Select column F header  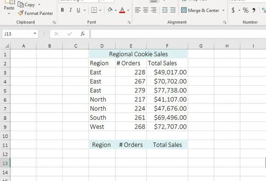click(167, 46)
